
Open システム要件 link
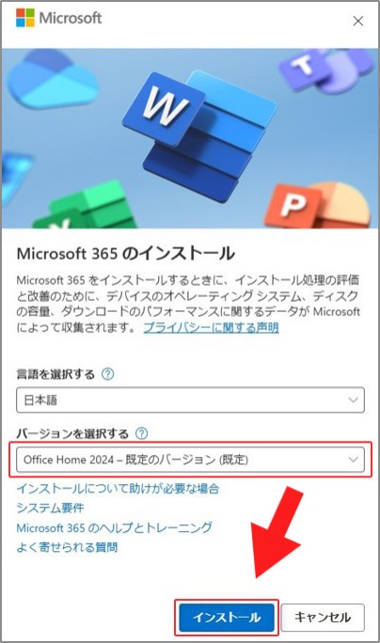[50, 508]
